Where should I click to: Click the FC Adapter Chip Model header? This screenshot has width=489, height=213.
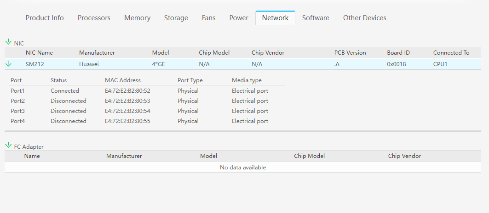[310, 156]
